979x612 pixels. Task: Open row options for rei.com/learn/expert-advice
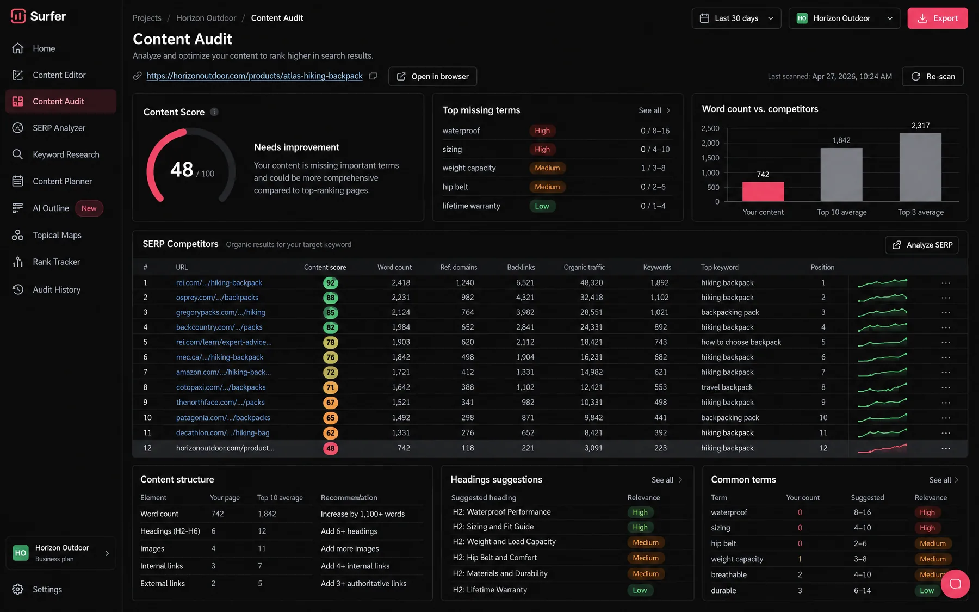(x=946, y=342)
